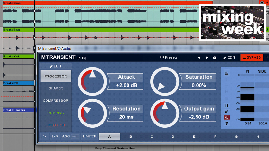This screenshot has height=151, width=269.
Task: Click the AGC SET button
Action: [75, 136]
